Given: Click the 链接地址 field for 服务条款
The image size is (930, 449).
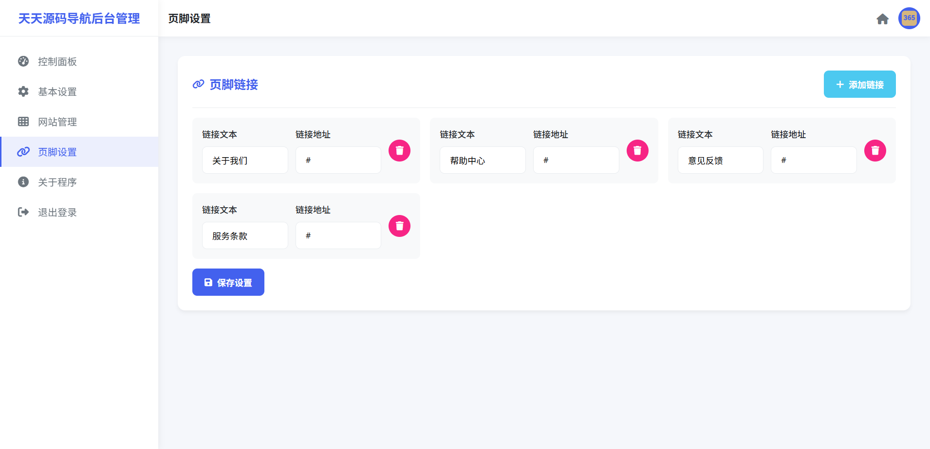Looking at the screenshot, I should (x=338, y=235).
